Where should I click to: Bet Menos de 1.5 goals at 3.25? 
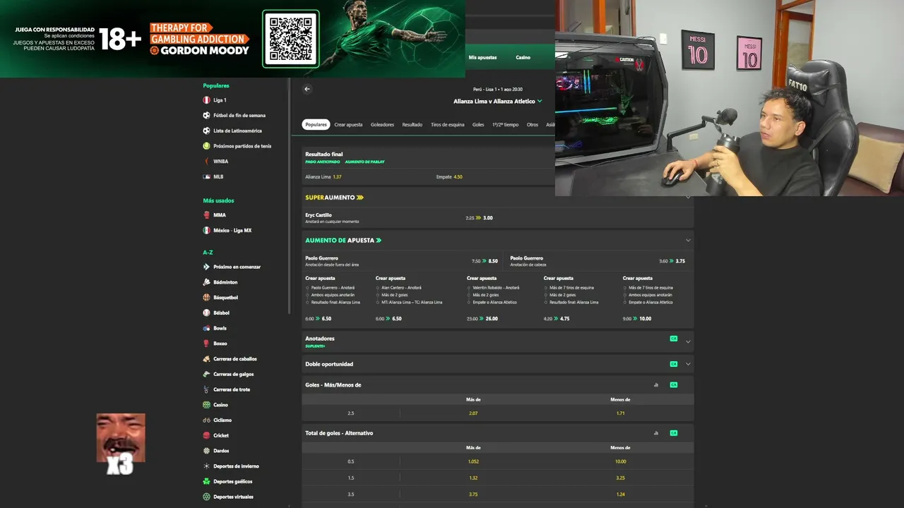click(x=620, y=478)
